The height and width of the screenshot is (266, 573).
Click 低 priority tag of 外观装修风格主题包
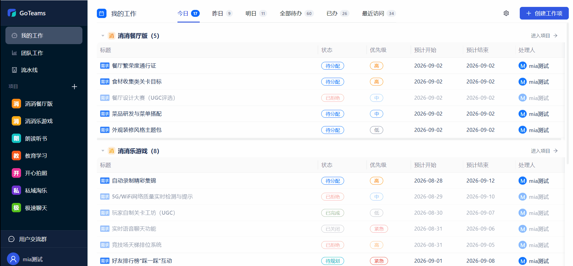point(377,130)
